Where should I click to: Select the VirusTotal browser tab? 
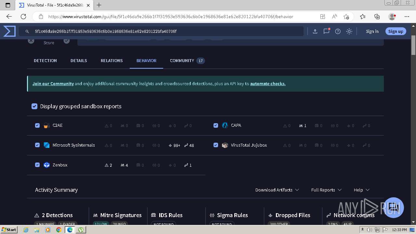point(55,5)
